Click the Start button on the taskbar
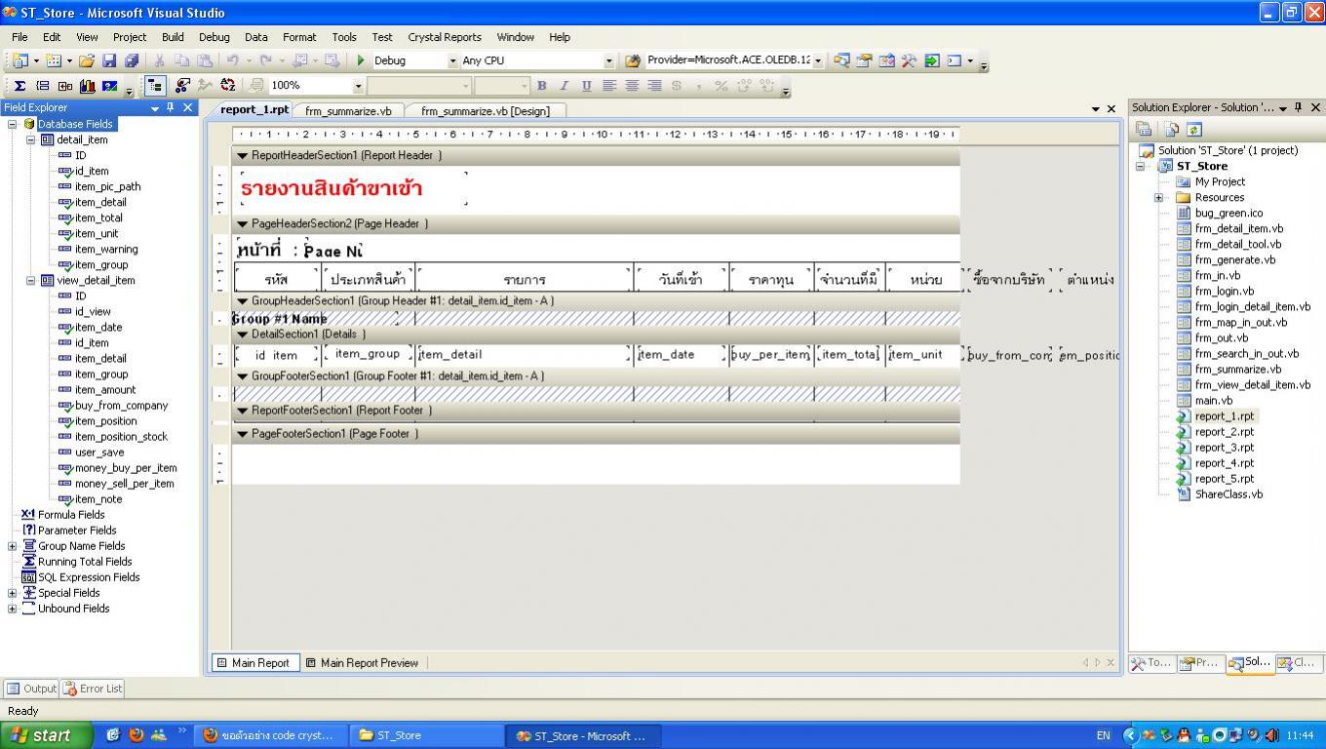Image resolution: width=1326 pixels, height=749 pixels. pos(47,735)
